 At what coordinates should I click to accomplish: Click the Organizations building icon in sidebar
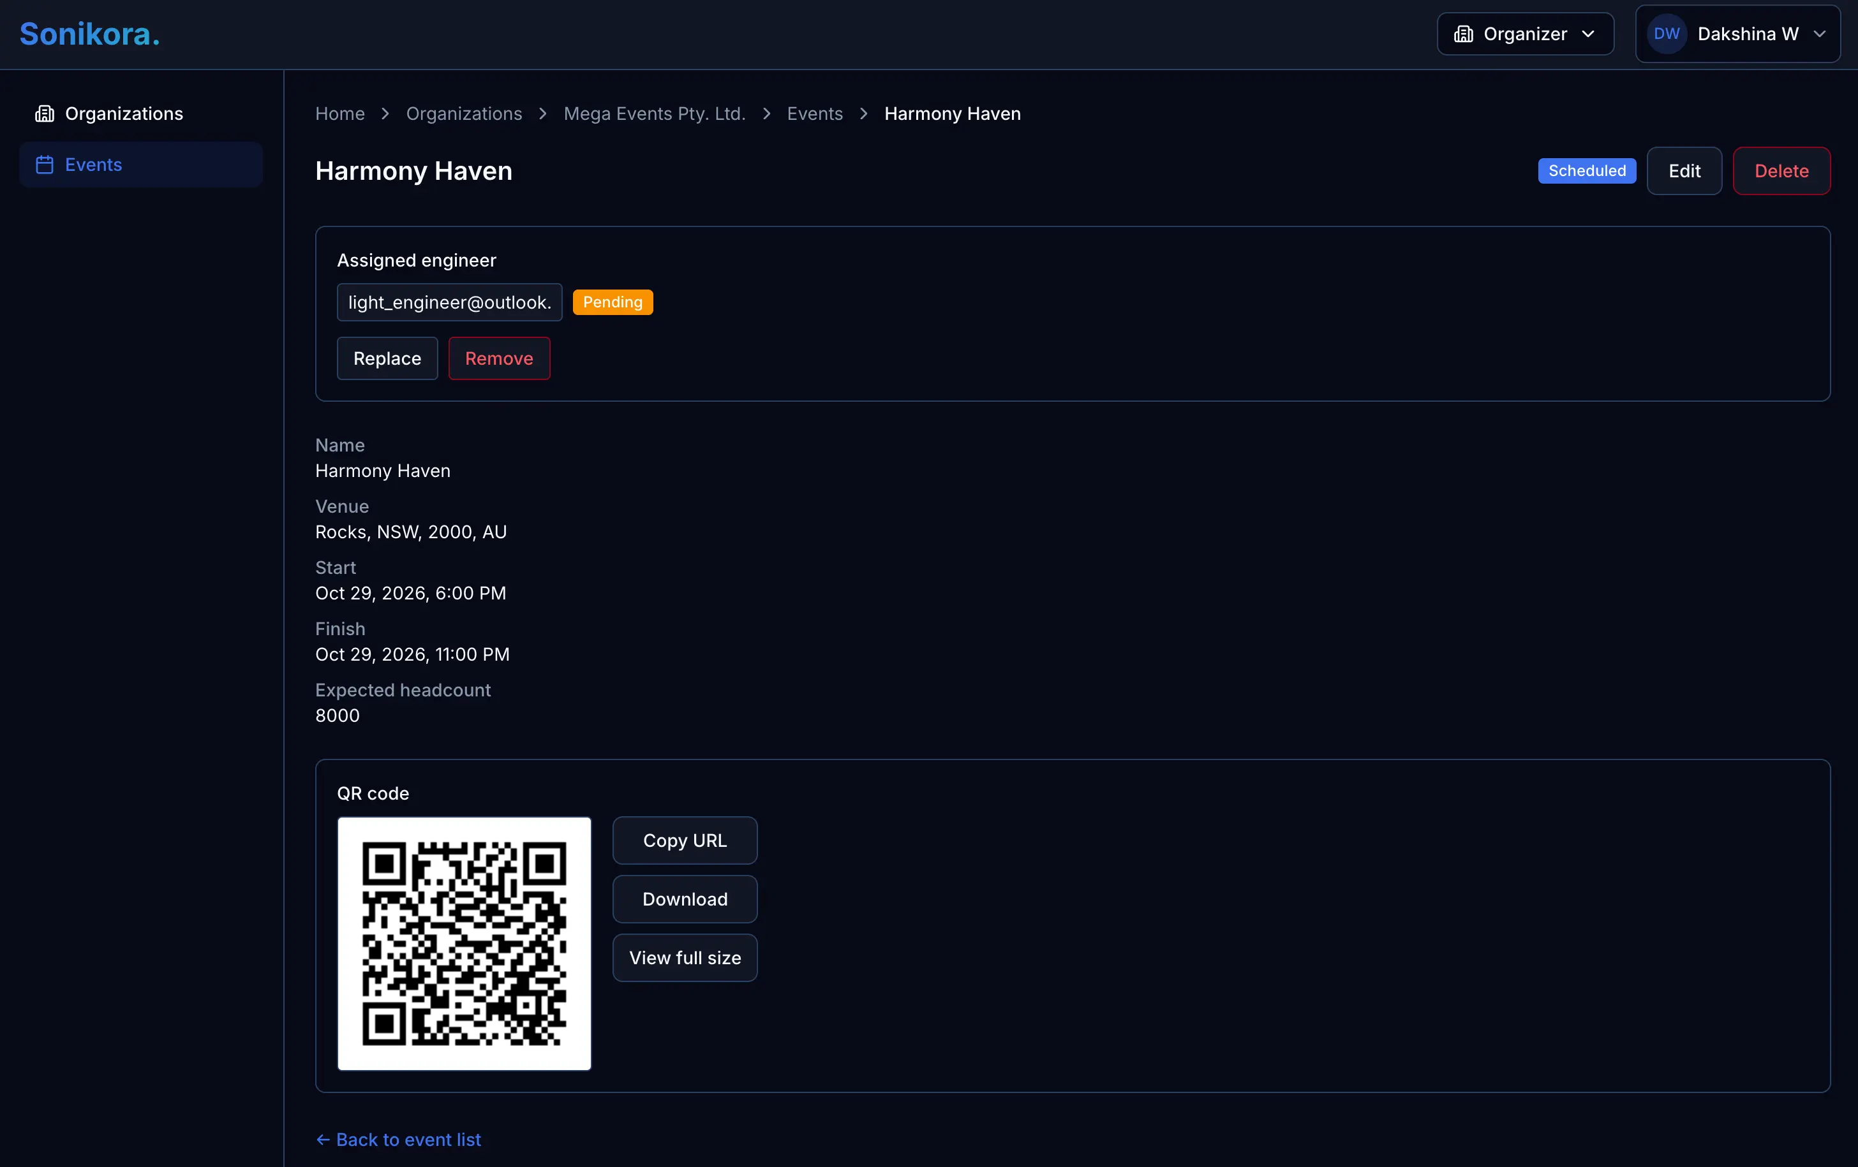click(44, 114)
